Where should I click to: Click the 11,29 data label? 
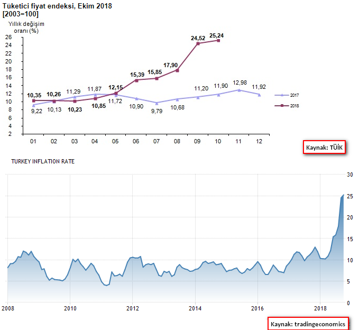click(73, 91)
